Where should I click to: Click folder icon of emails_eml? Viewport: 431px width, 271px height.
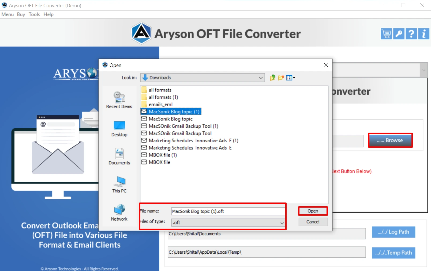[x=144, y=104]
